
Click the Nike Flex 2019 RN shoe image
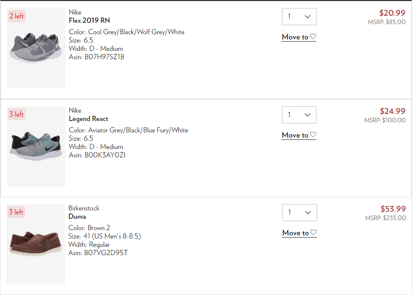pyautogui.click(x=36, y=48)
